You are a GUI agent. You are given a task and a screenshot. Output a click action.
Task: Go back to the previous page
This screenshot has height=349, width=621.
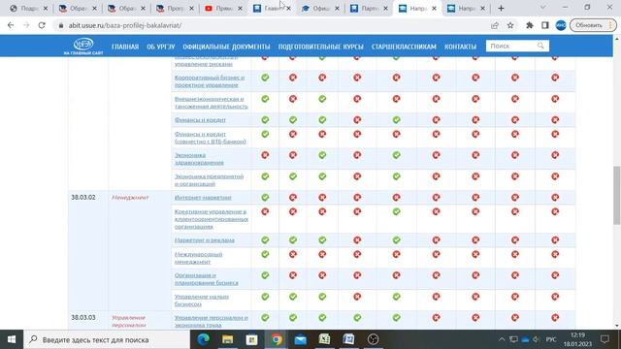point(11,25)
